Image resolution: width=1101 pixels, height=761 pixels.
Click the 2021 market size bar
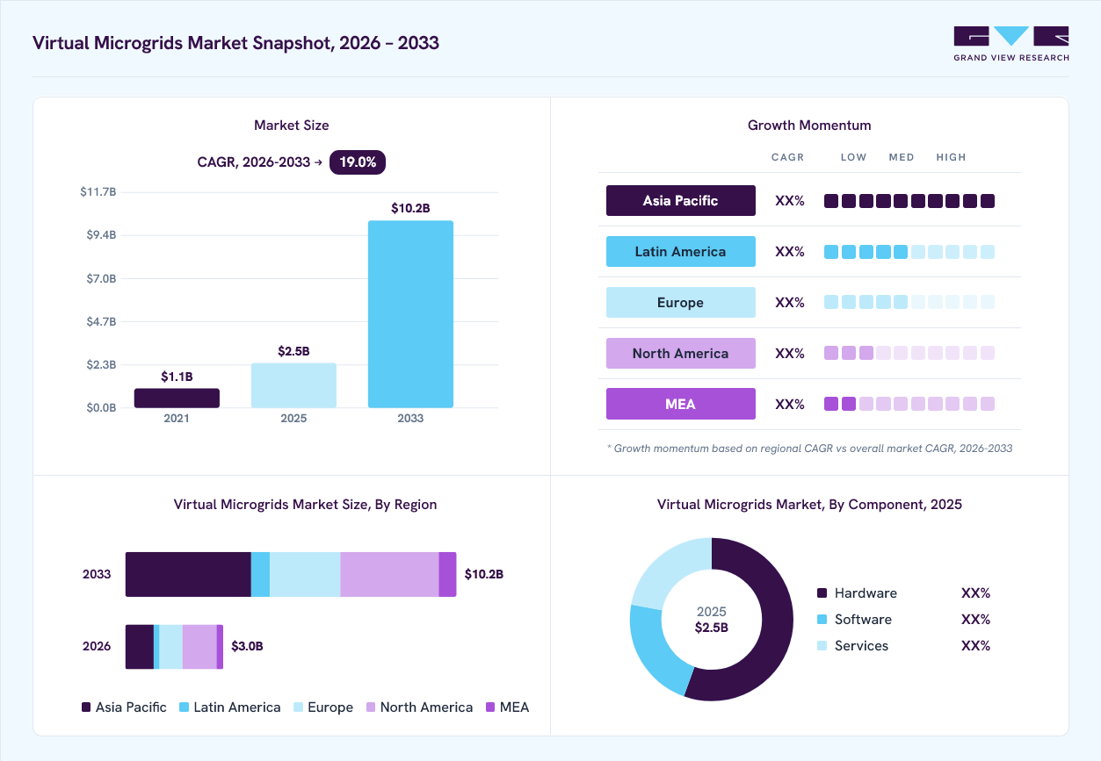[177, 398]
